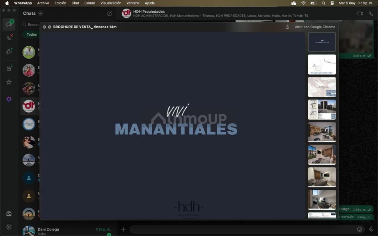The height and width of the screenshot is (236, 378).
Task: Open chat with yellow default person avatar
Action: pos(29,196)
